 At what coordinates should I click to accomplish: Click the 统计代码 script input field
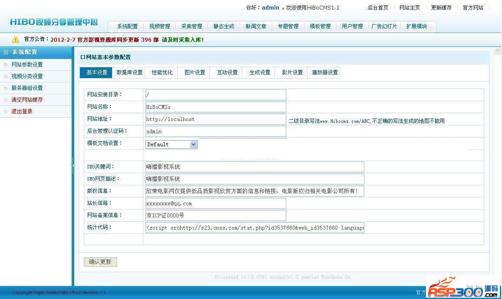click(x=254, y=227)
